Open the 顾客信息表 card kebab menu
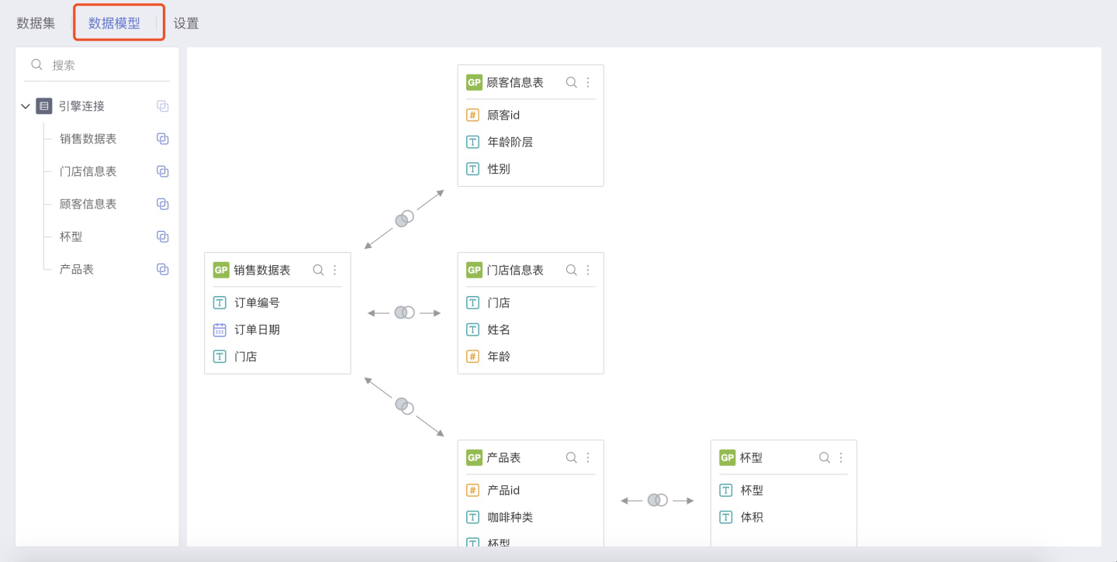1117x562 pixels. [588, 82]
